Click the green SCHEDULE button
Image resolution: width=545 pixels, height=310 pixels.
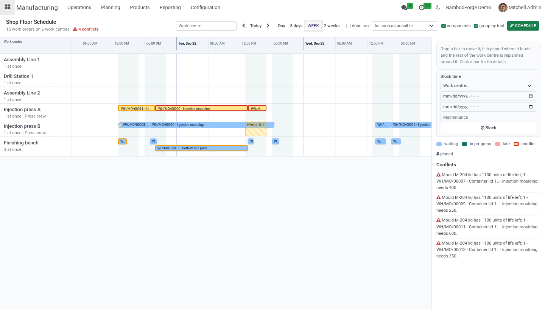tap(523, 26)
